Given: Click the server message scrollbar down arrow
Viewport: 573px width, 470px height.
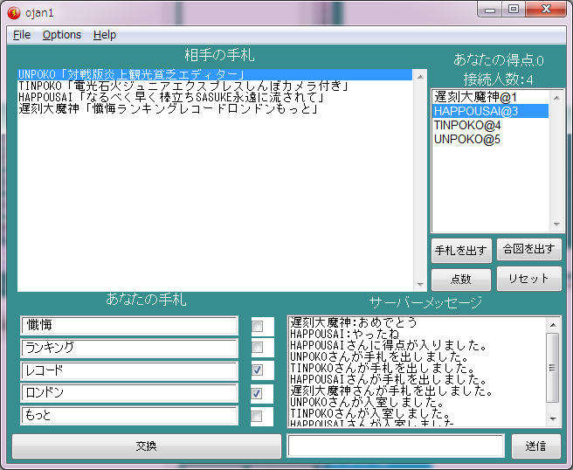Looking at the screenshot, I should pyautogui.click(x=554, y=418).
